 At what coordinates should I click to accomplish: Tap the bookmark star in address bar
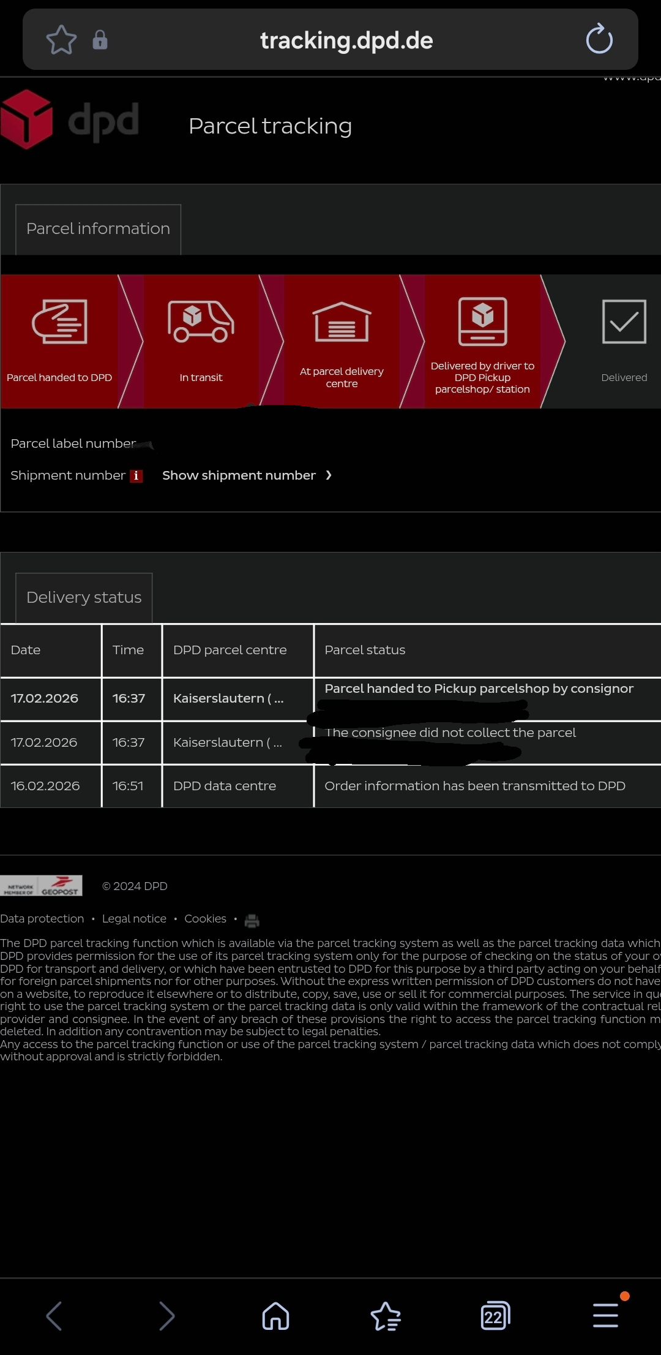click(x=61, y=40)
